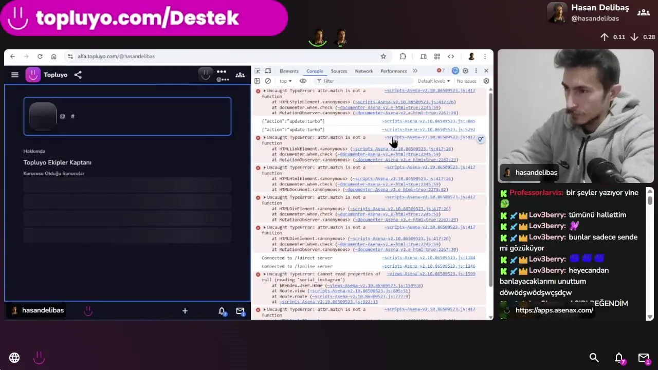Open source link ending js:1246
Image resolution: width=658 pixels, height=370 pixels.
428,266
